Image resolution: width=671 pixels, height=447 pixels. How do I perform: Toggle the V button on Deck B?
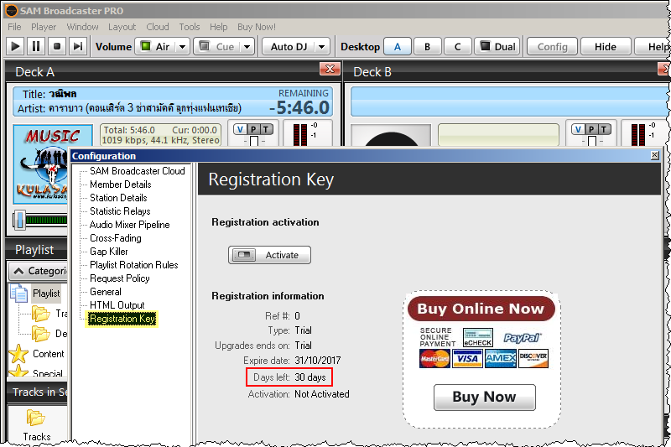[579, 129]
